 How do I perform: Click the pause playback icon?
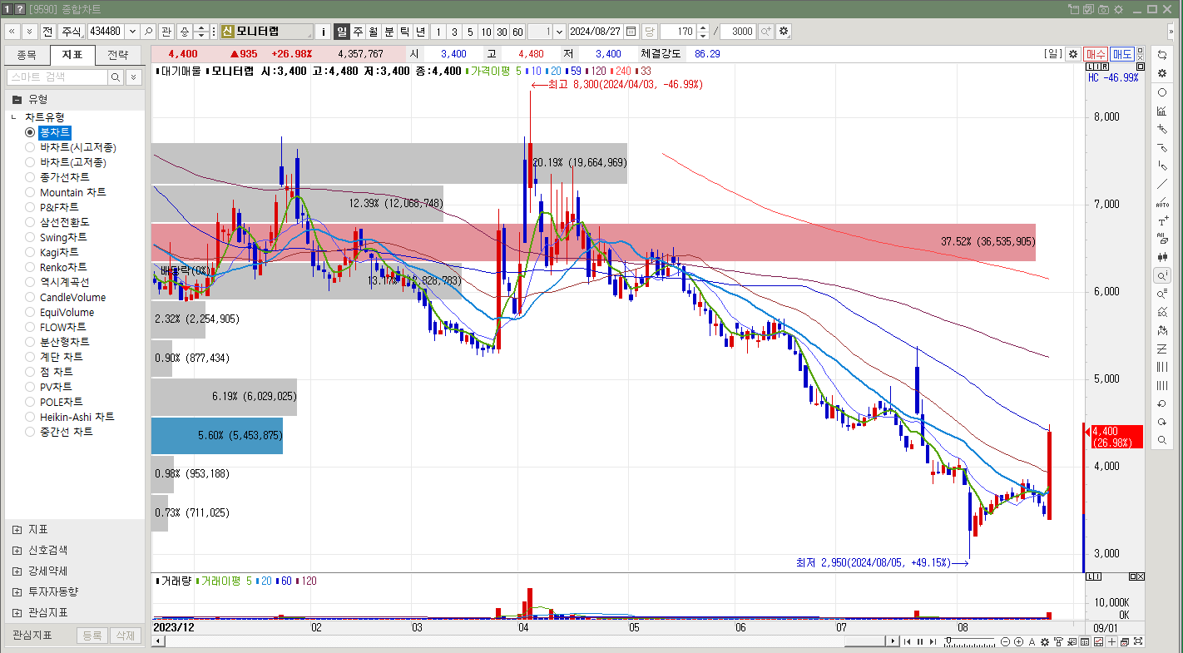coord(919,641)
